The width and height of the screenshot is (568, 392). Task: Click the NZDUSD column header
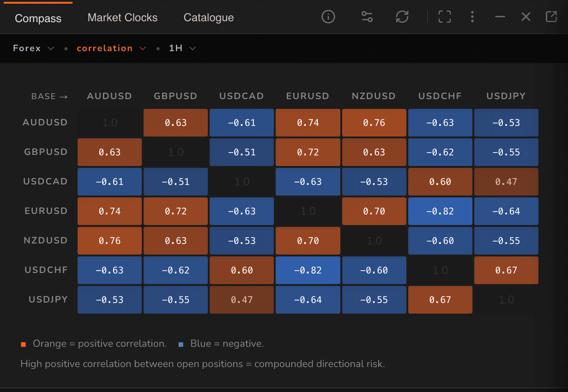point(374,96)
